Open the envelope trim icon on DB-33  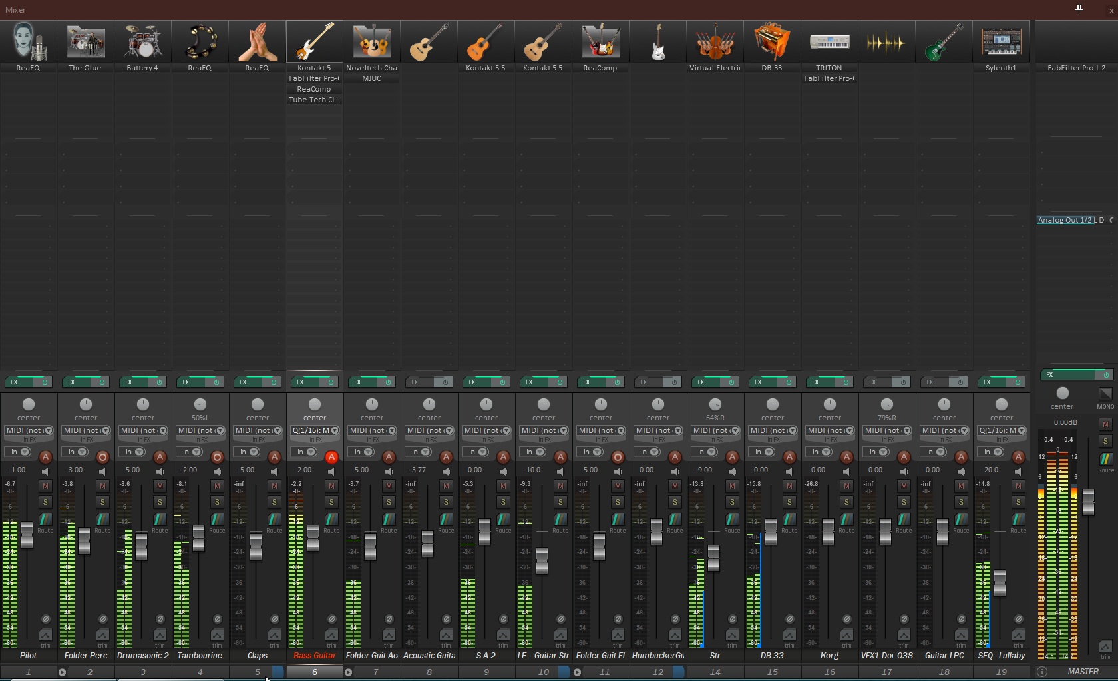coord(789,636)
